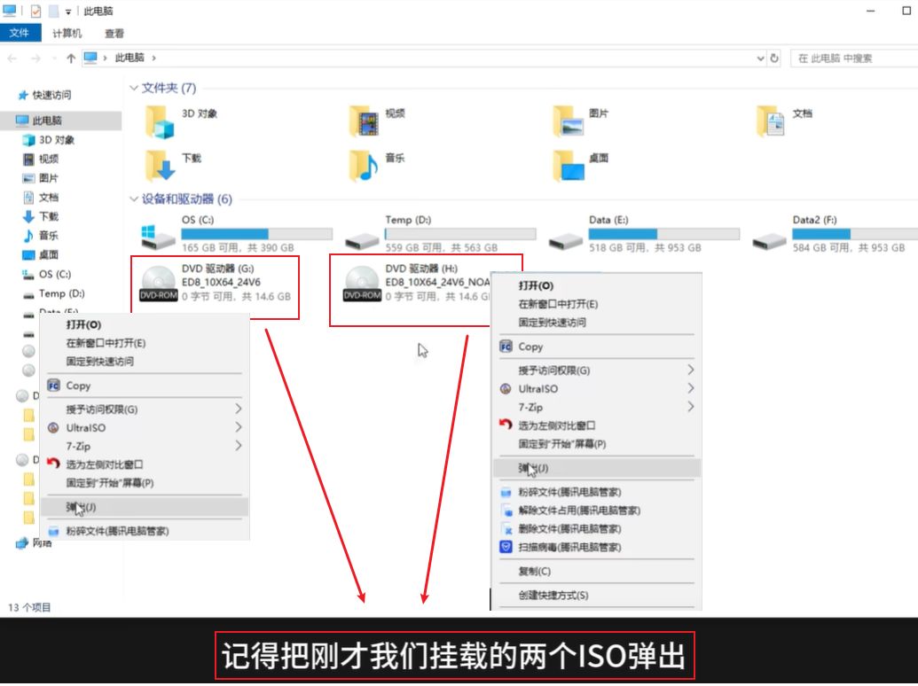Open the OS (C:) drive icon
This screenshot has width=918, height=686.
pos(158,235)
